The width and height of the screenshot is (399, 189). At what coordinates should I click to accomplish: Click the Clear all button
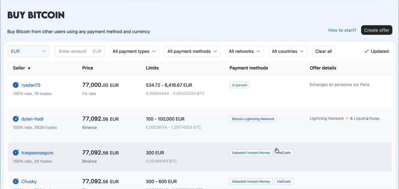pos(324,51)
